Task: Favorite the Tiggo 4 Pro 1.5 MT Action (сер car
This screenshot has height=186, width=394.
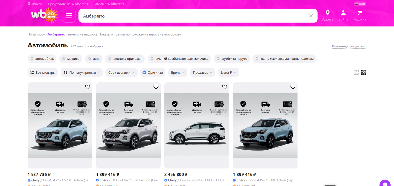Action: [293, 87]
